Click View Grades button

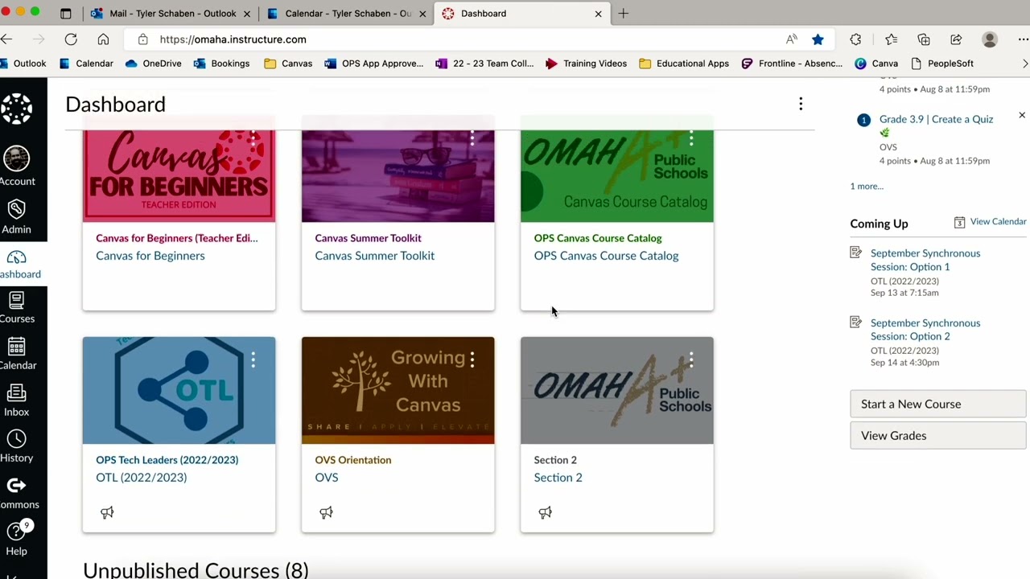(938, 435)
